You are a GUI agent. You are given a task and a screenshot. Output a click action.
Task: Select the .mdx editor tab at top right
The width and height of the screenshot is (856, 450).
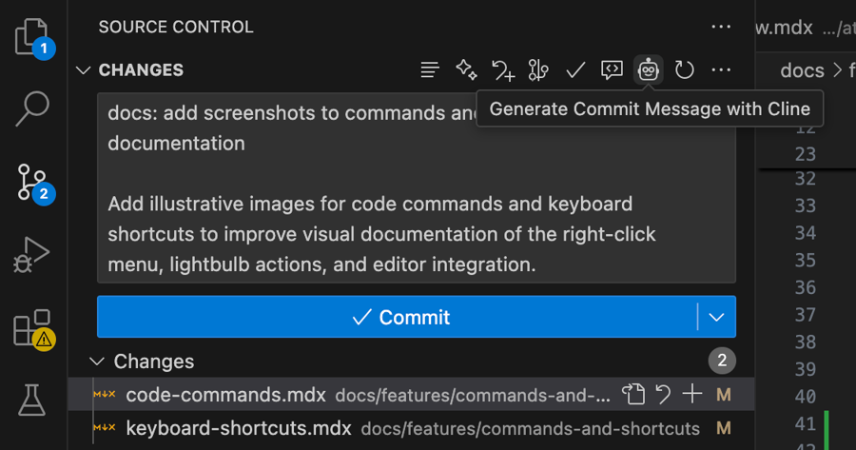coord(806,27)
